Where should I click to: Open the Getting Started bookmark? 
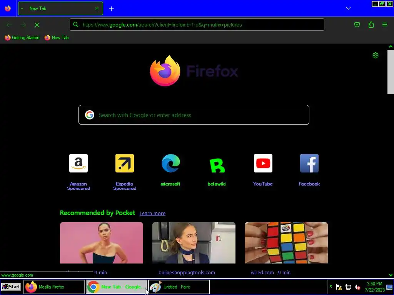pyautogui.click(x=22, y=38)
